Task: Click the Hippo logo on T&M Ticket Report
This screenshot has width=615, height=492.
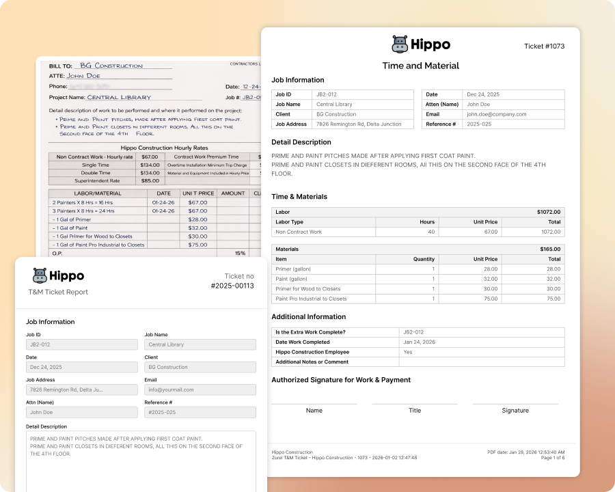Action: (x=59, y=276)
